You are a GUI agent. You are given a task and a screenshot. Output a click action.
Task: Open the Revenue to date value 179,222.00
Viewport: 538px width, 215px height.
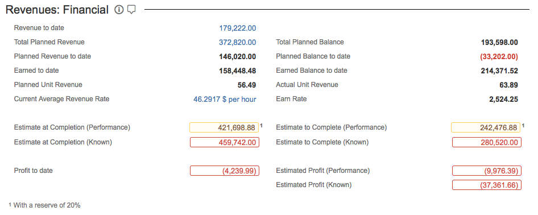tap(237, 28)
